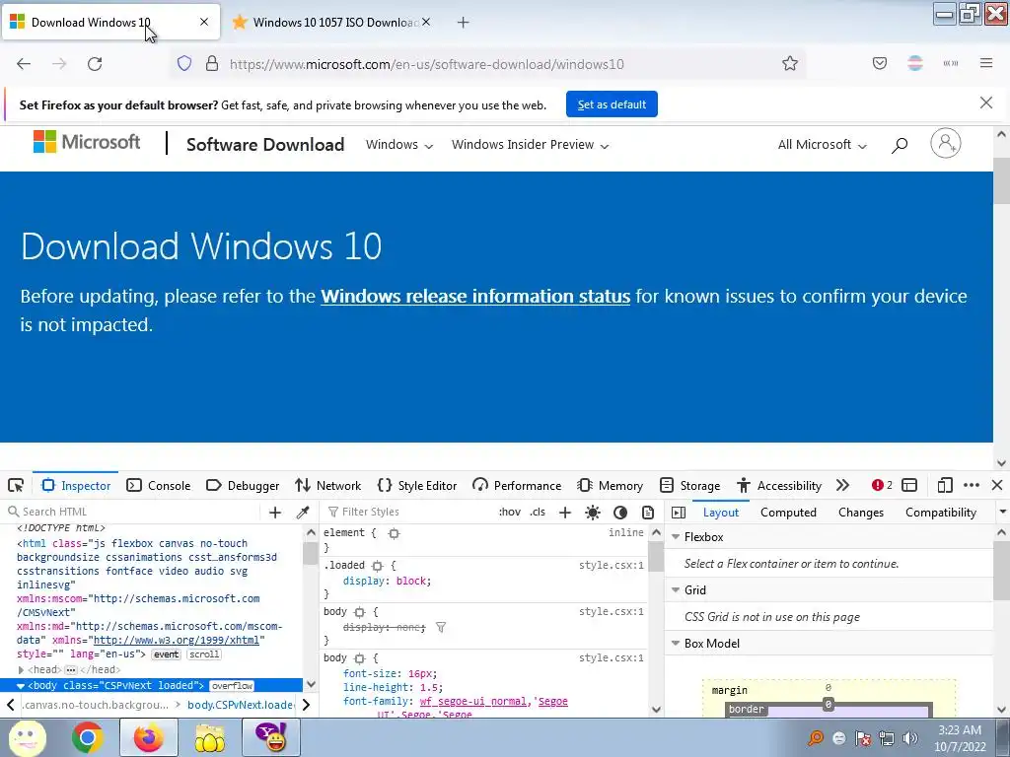Dismiss the default browser notification bar
1010x757 pixels.
[x=986, y=103]
